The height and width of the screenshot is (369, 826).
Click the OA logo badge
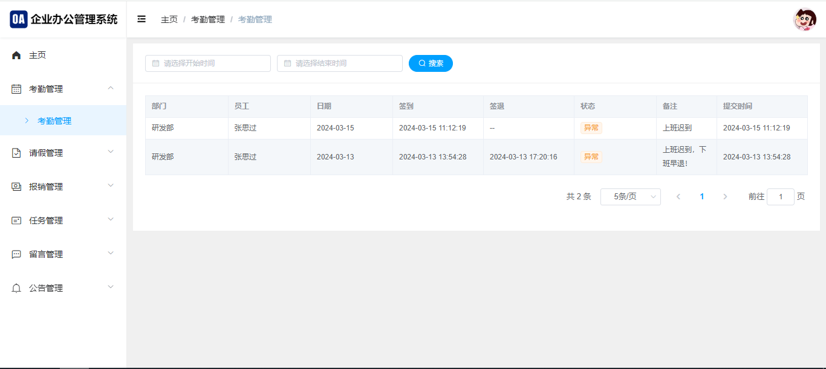point(19,19)
